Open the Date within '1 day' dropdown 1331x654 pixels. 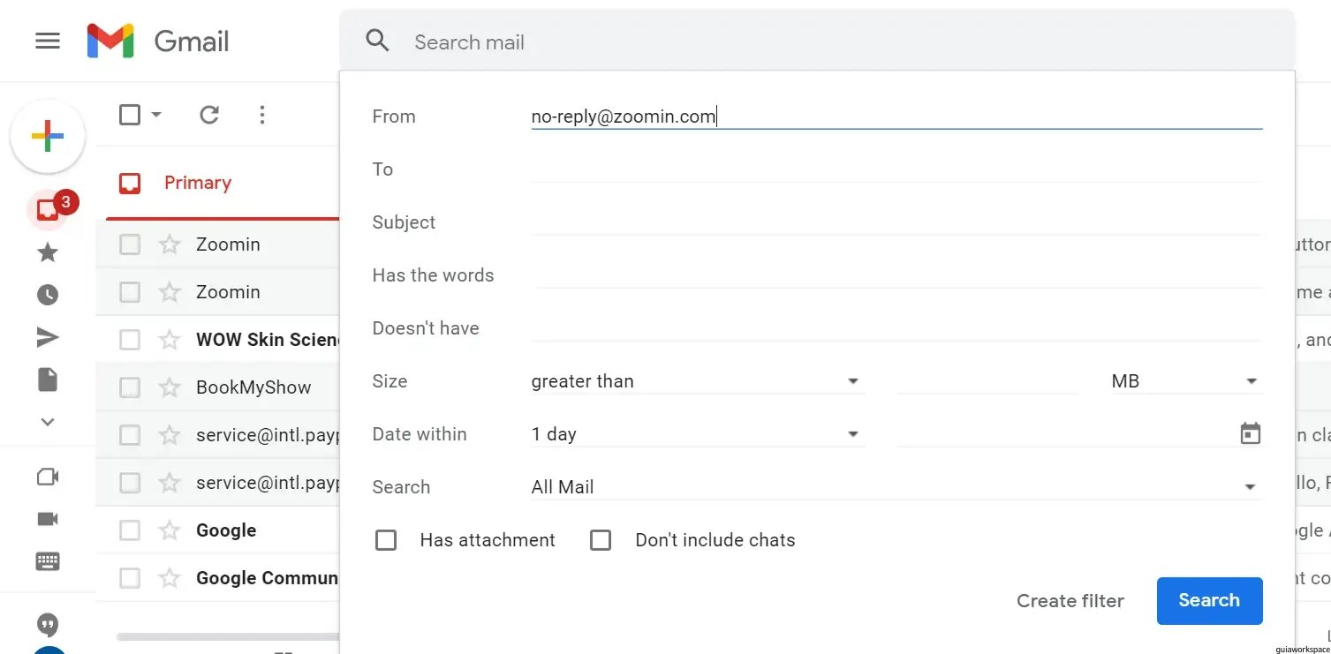pos(698,434)
